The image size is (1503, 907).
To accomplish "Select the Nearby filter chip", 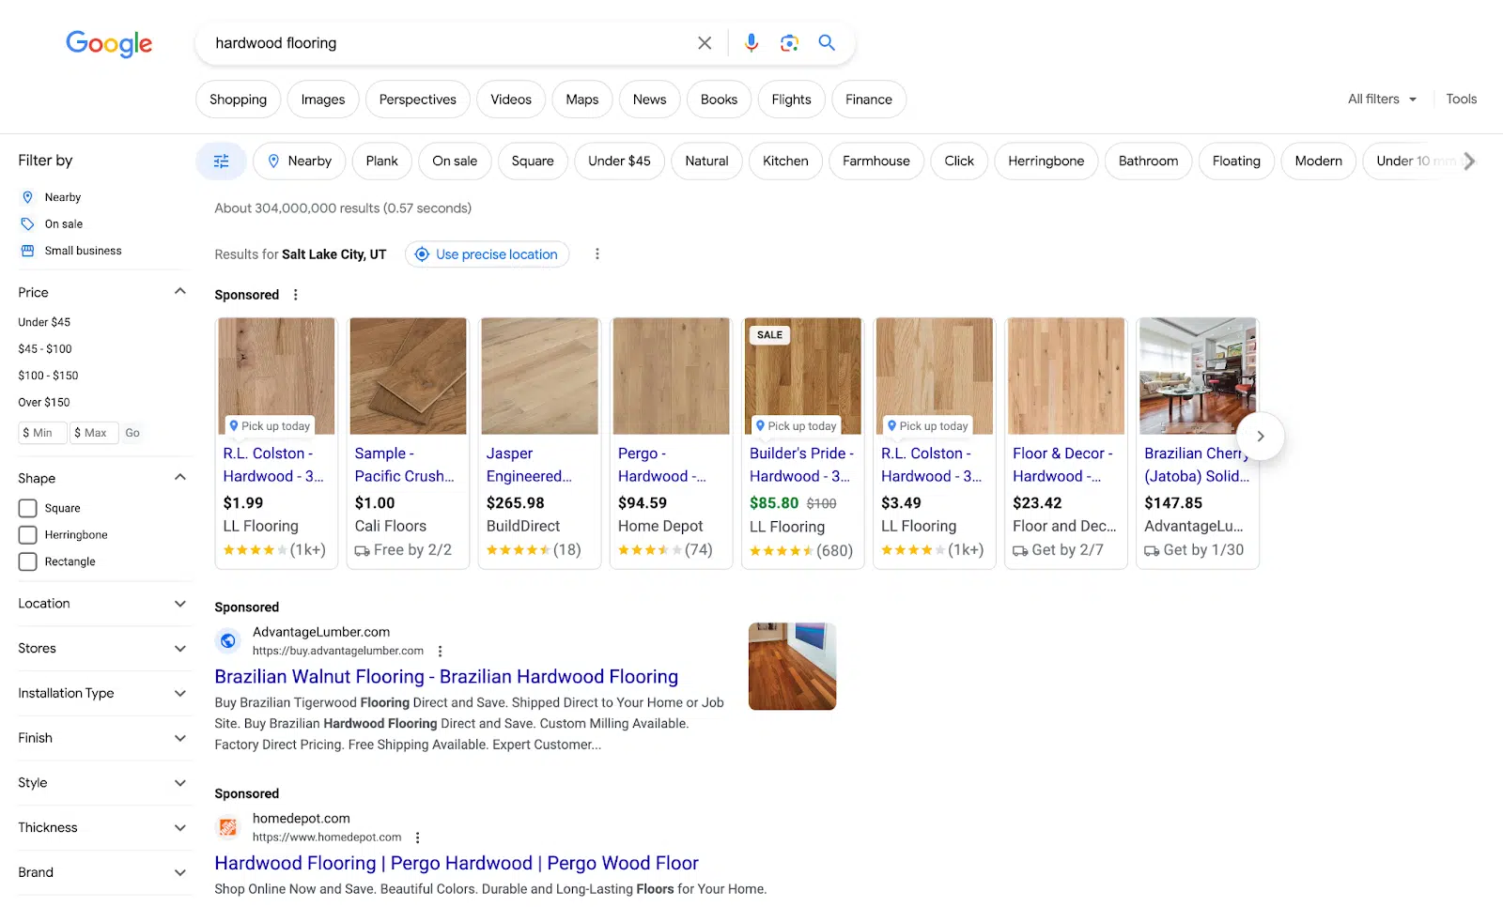I will click(x=301, y=161).
